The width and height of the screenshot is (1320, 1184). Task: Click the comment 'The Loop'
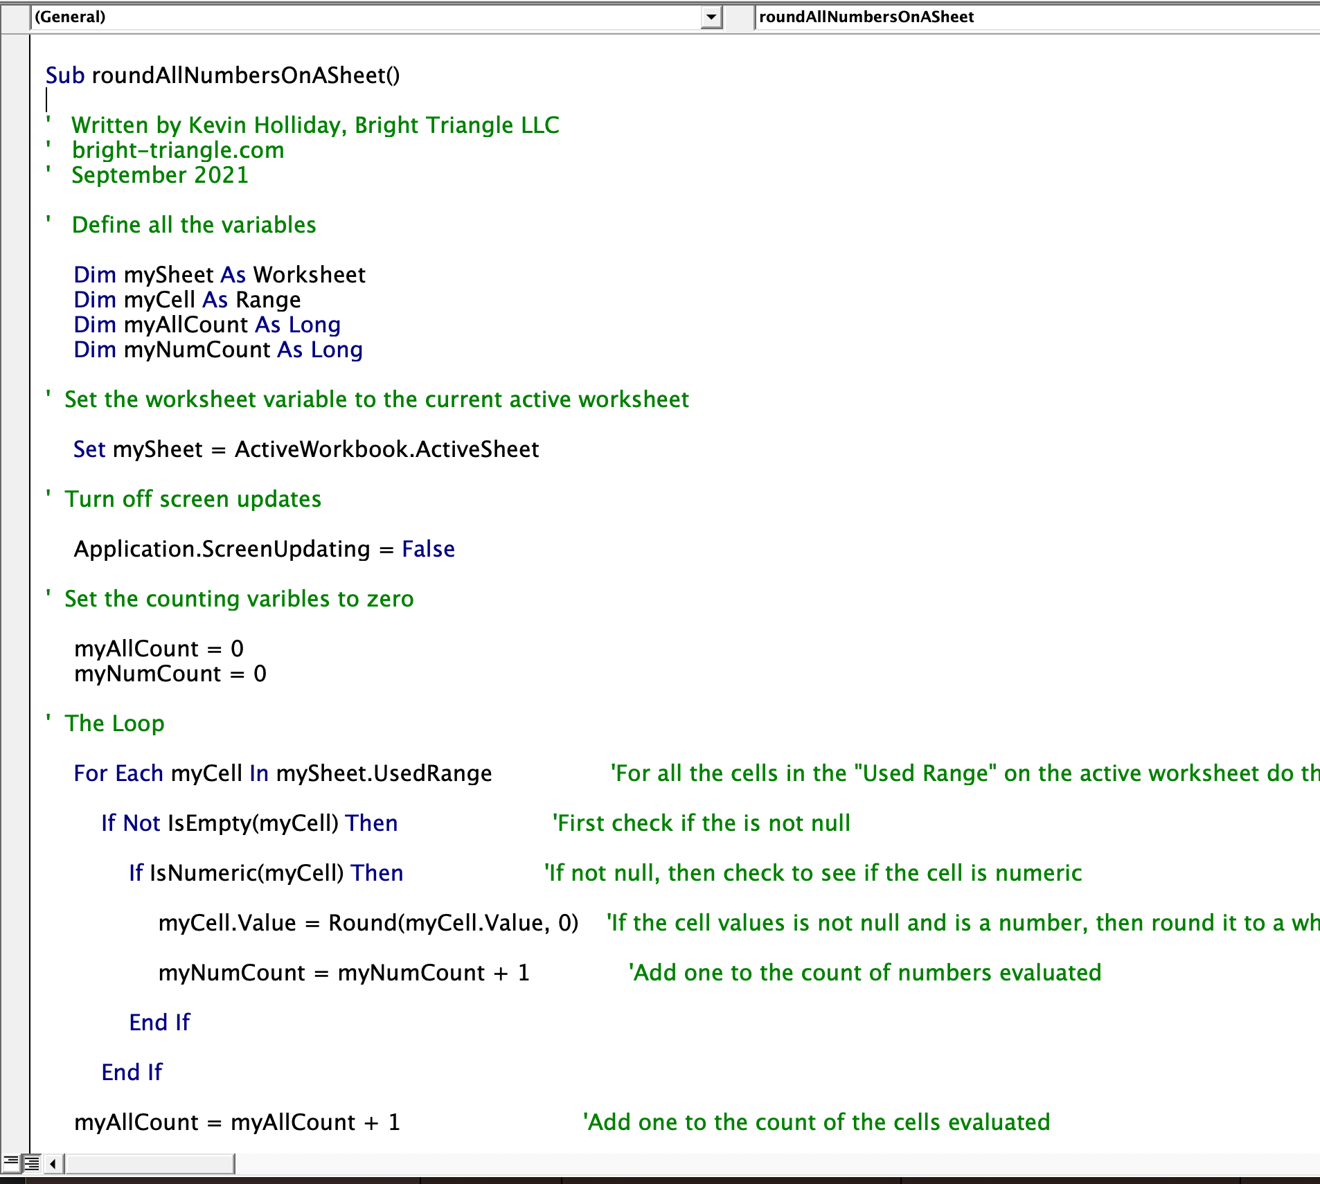[114, 724]
